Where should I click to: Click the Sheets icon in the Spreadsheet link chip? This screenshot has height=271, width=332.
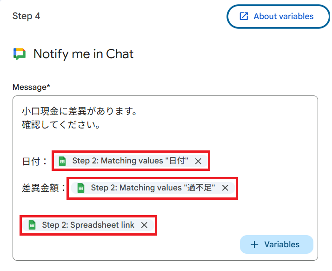32,225
